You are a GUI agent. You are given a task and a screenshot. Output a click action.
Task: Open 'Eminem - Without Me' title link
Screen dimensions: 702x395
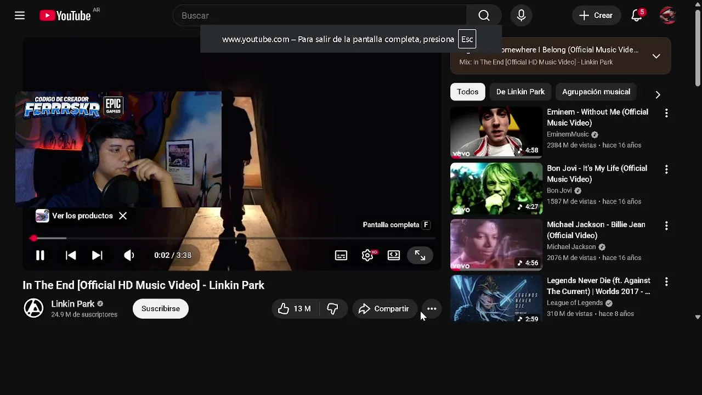(x=597, y=117)
